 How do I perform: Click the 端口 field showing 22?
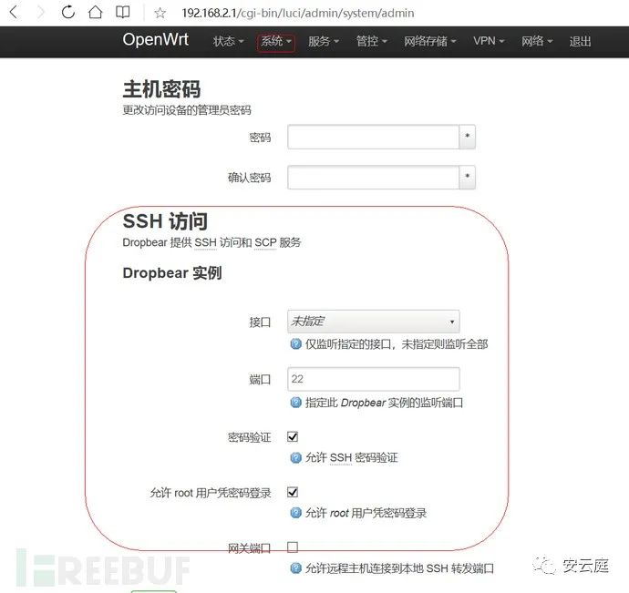pos(374,379)
